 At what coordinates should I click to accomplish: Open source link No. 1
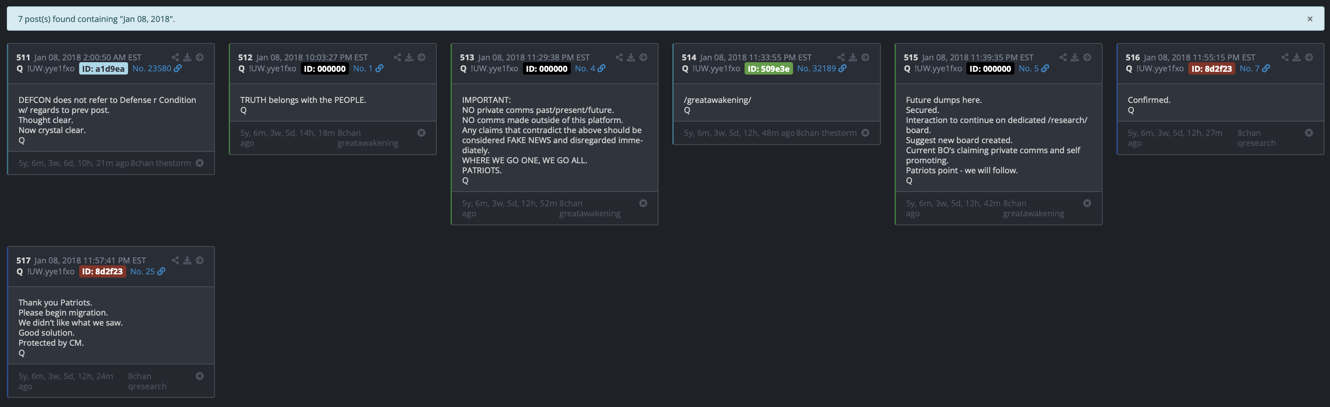[x=368, y=69]
